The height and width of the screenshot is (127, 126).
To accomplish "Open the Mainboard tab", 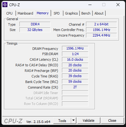I will coord(25,13).
